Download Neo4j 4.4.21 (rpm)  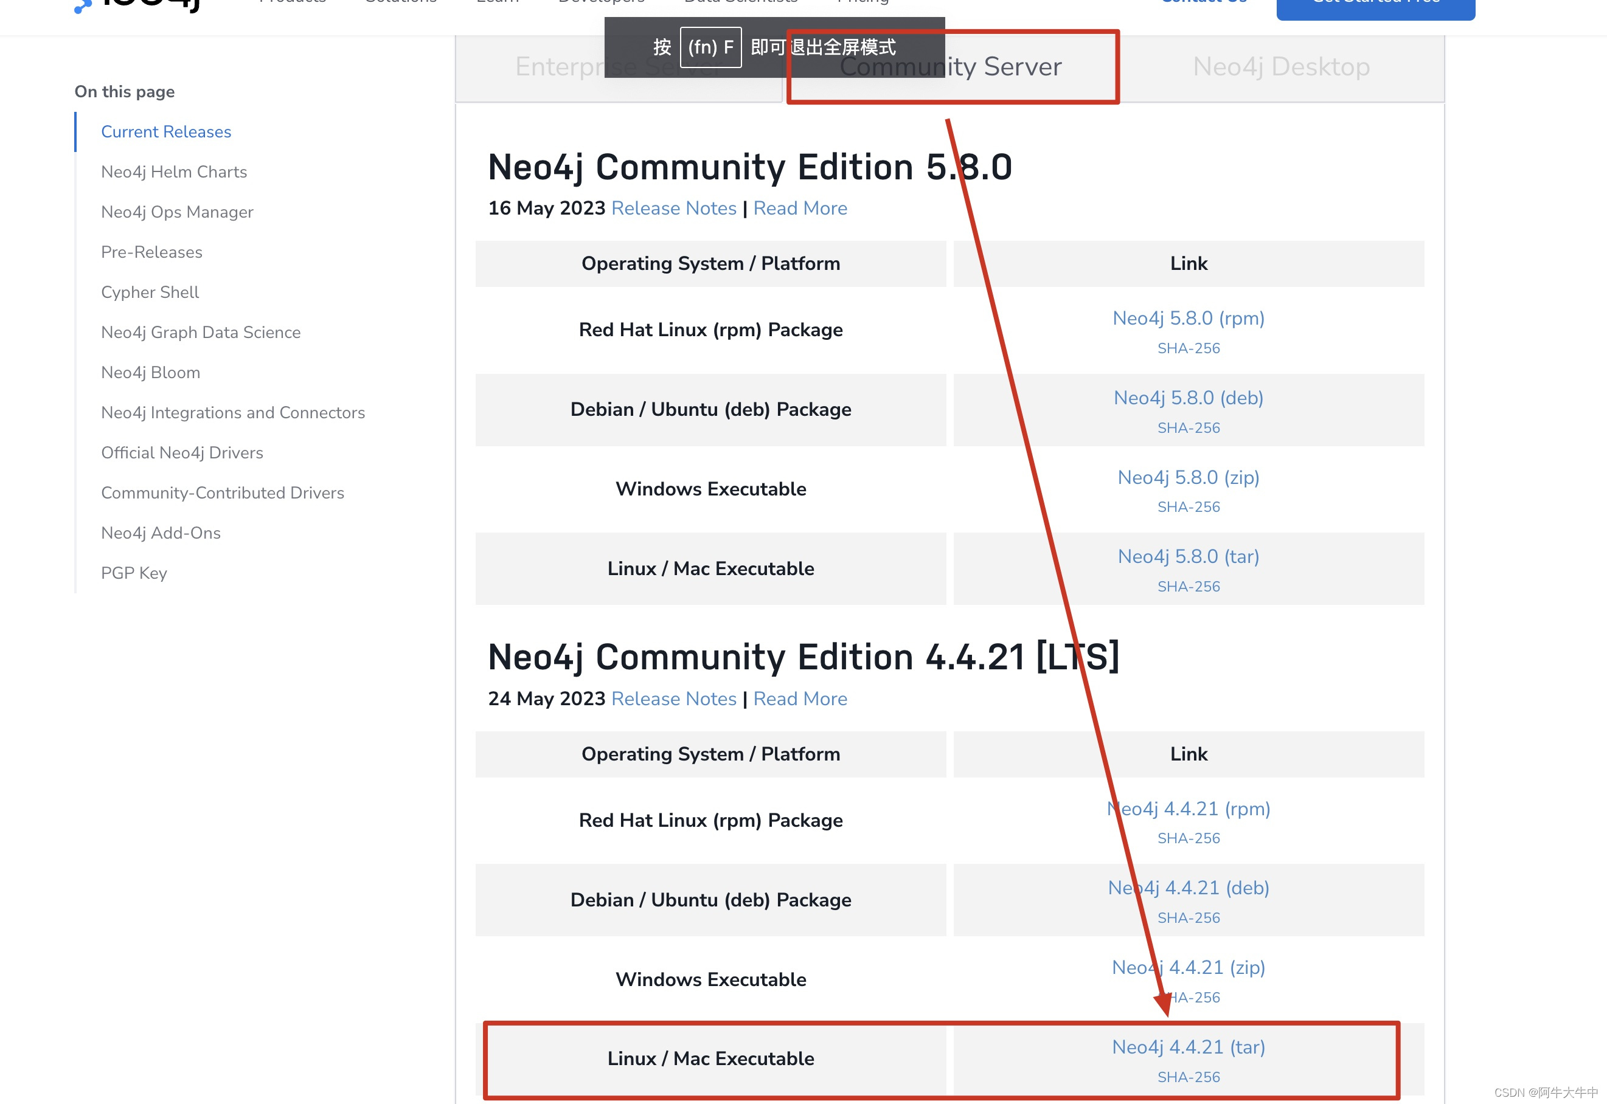click(x=1189, y=809)
